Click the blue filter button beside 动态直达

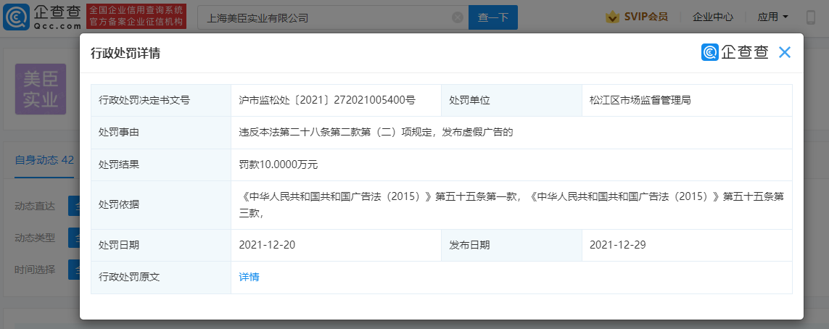[74, 207]
